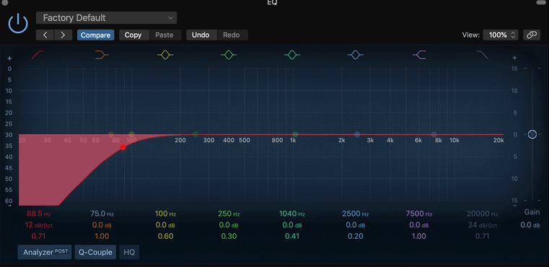Click the link icon button
Image resolution: width=549 pixels, height=267 pixels.
click(x=532, y=35)
